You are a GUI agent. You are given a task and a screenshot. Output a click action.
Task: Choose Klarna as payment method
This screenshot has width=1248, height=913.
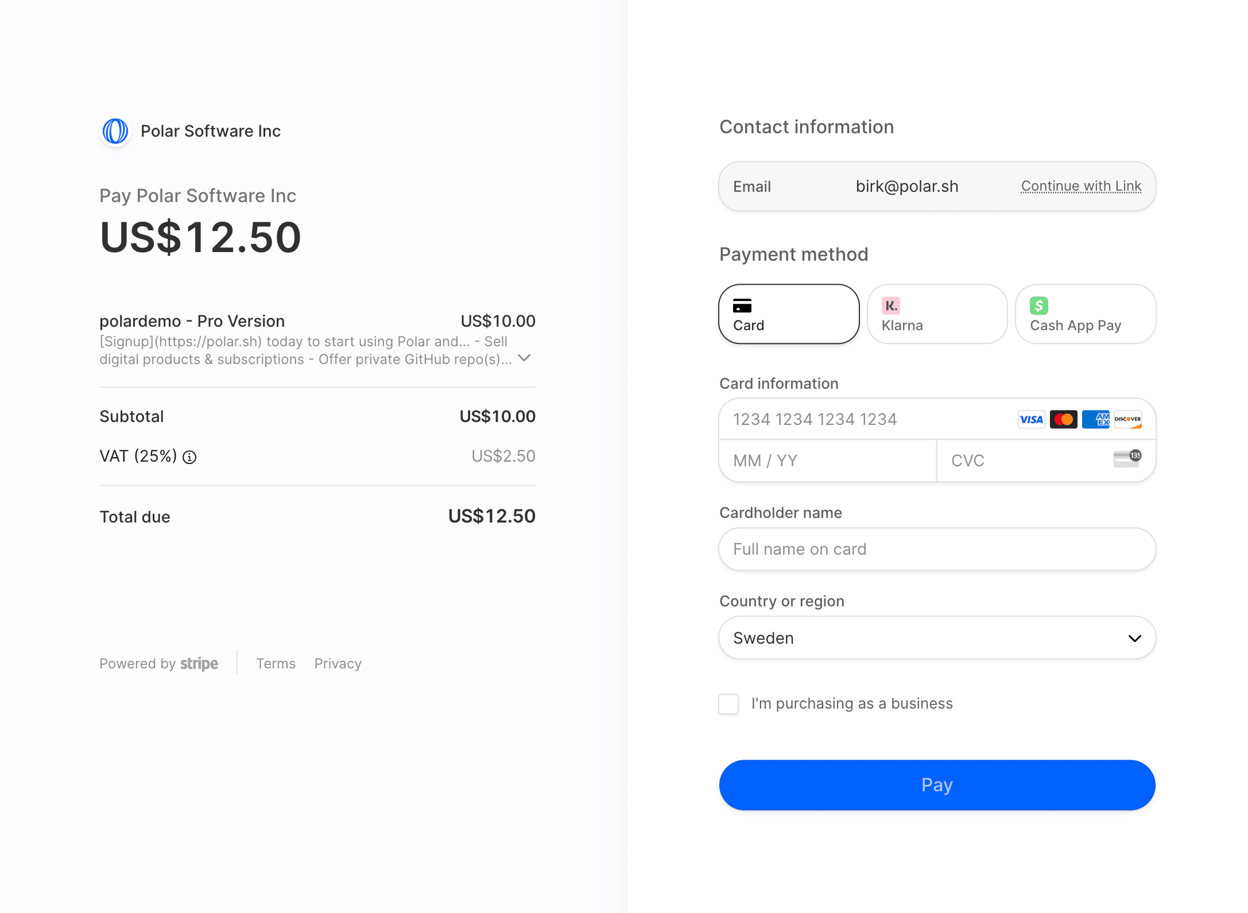point(936,314)
